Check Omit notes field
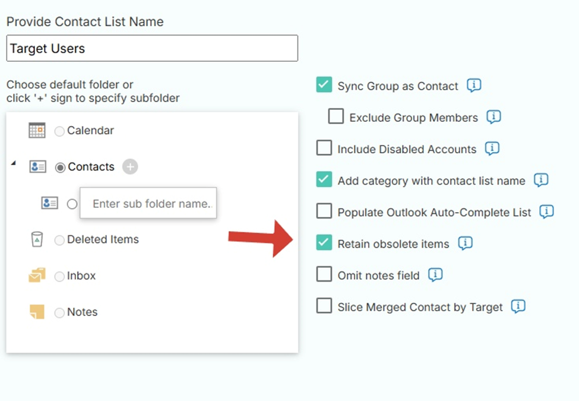This screenshot has width=579, height=401. click(x=324, y=274)
